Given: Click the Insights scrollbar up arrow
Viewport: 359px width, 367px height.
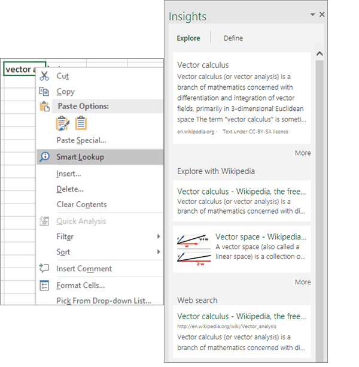Looking at the screenshot, I should tap(320, 54).
